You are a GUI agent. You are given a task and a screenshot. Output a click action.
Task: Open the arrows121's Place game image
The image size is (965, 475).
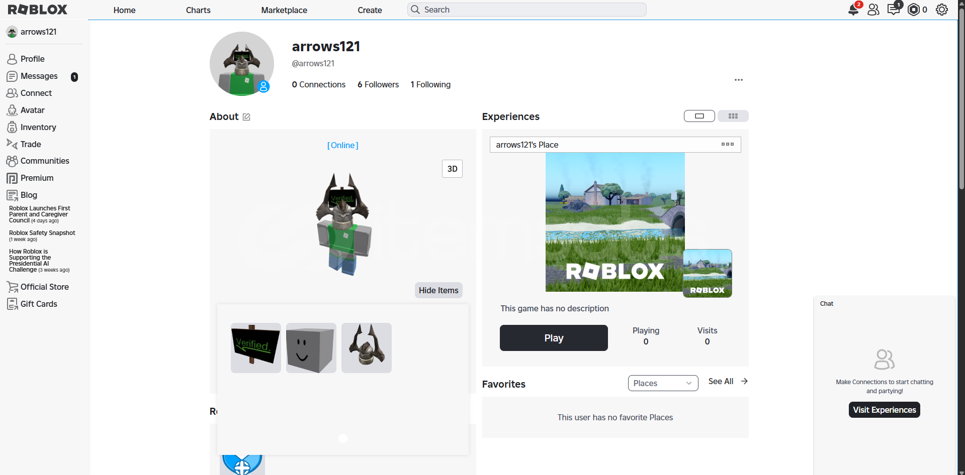pos(615,222)
